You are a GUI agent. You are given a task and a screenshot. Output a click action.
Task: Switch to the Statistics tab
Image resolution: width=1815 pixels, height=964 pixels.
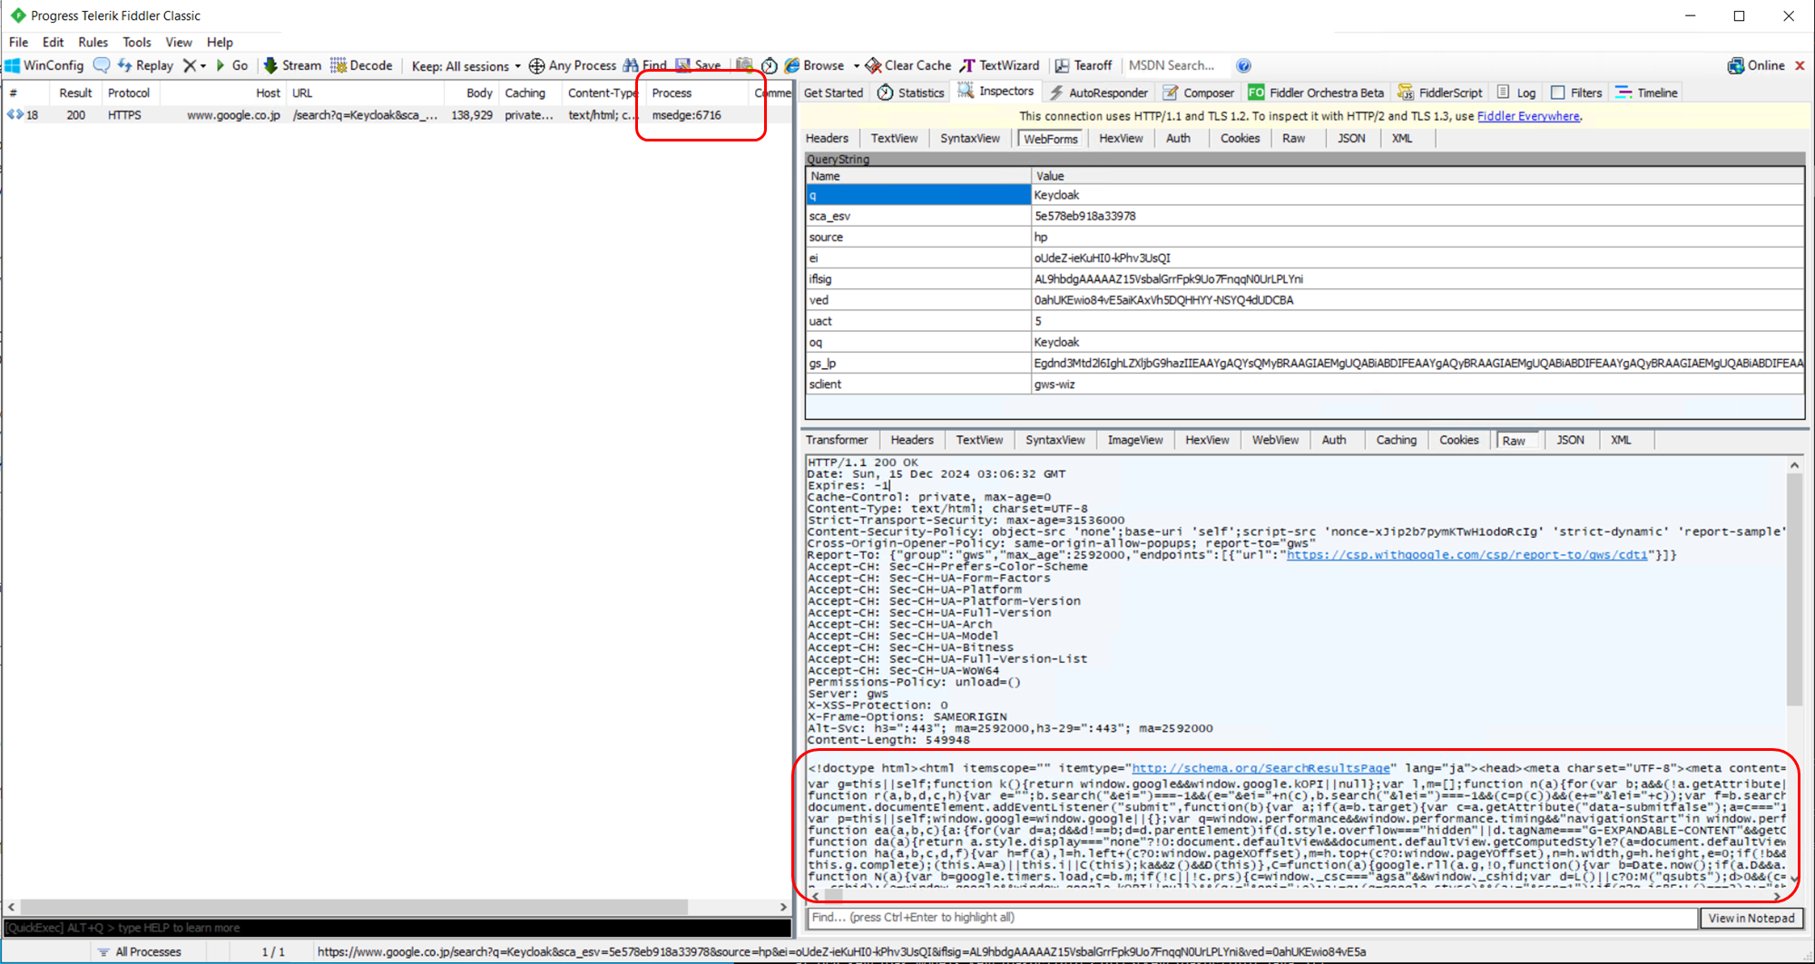tap(911, 93)
